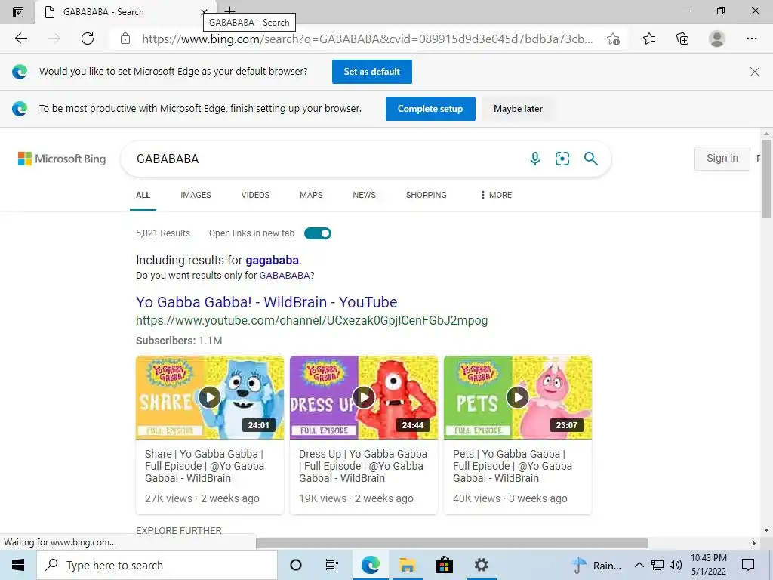Go back to previous page

point(20,39)
